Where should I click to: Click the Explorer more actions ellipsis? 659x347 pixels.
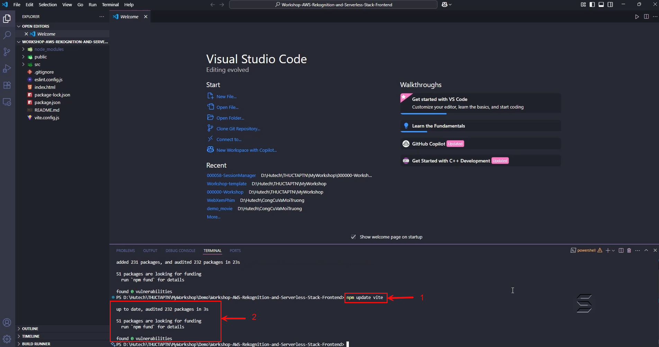click(102, 17)
